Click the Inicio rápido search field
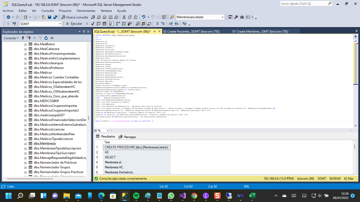This screenshot has width=360, height=202. pos(304,4)
